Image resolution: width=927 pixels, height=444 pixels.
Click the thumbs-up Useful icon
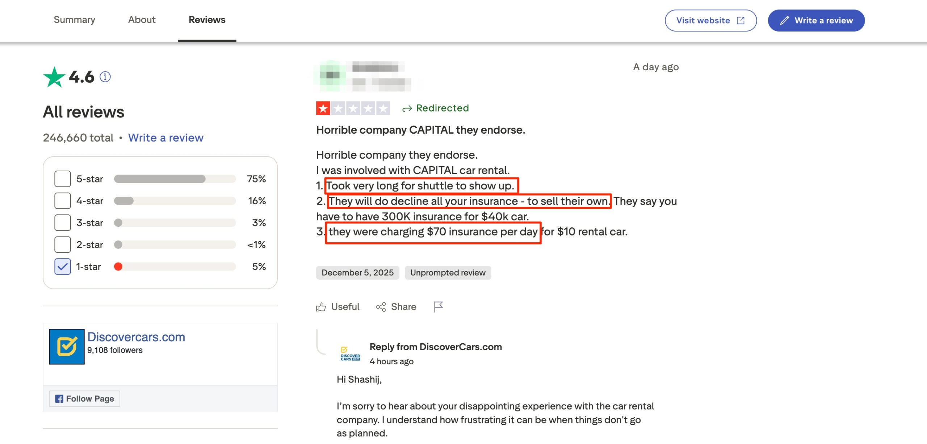coord(321,307)
